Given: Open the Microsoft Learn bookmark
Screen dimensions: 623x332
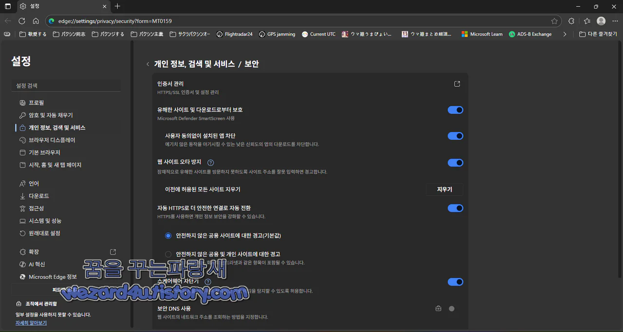Looking at the screenshot, I should tap(482, 34).
